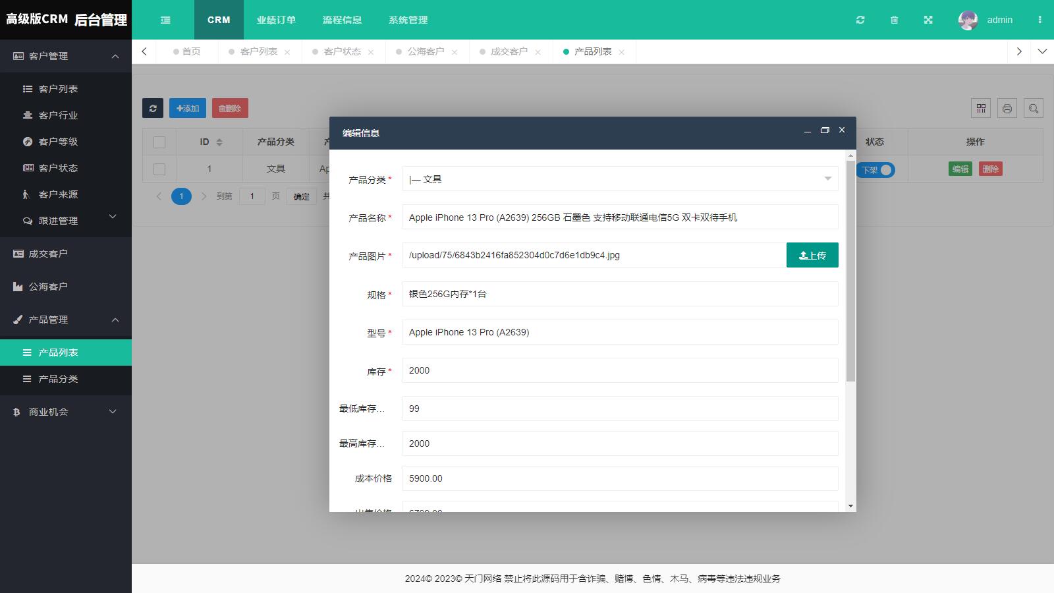Click the 库存 input field showing 2000
This screenshot has height=593, width=1054.
click(620, 370)
